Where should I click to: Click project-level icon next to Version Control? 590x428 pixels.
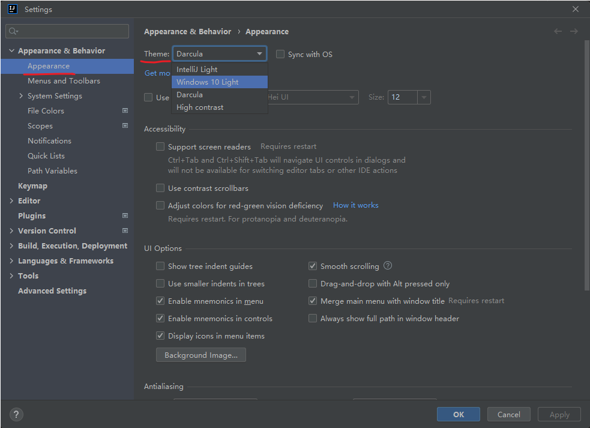(x=125, y=231)
